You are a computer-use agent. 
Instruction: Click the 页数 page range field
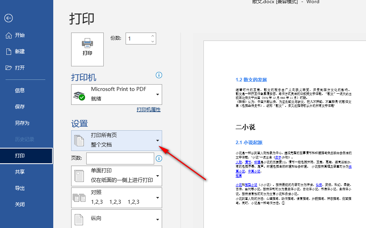(120, 158)
